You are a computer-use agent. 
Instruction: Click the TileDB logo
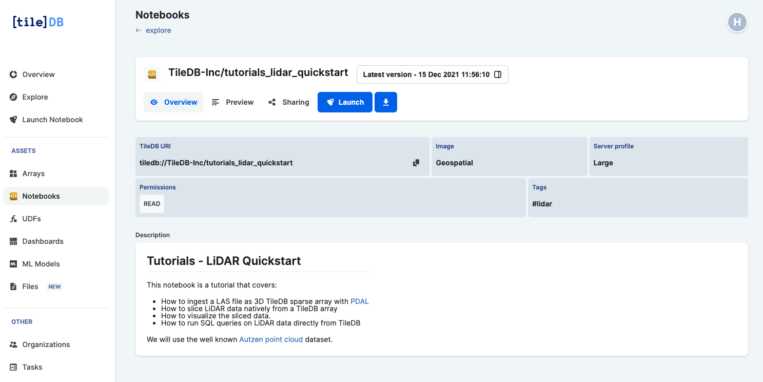coord(37,22)
